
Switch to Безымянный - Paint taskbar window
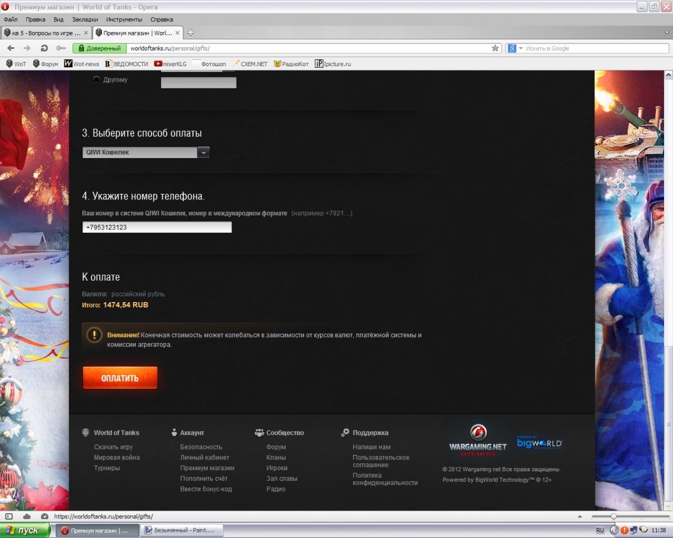(181, 530)
